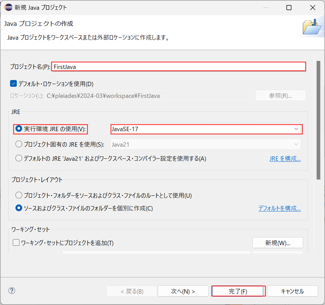Click the < 戻る(B) back button

coord(132,291)
